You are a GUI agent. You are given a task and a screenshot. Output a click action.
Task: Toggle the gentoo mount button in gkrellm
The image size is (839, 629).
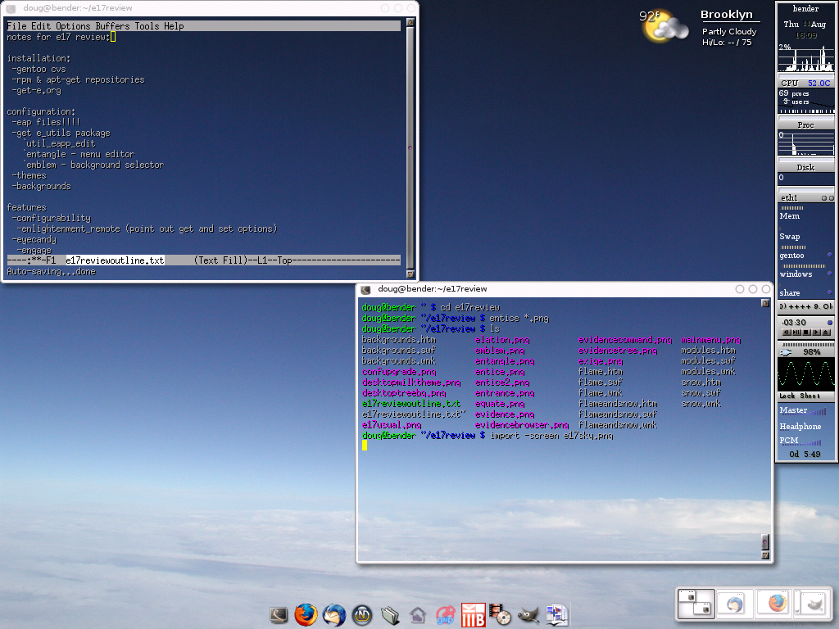pos(829,255)
